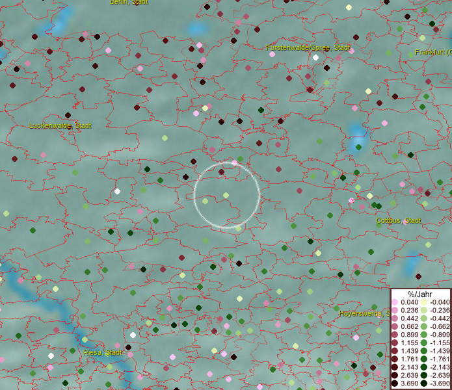Select the maroon point inside the white circle

click(x=221, y=172)
